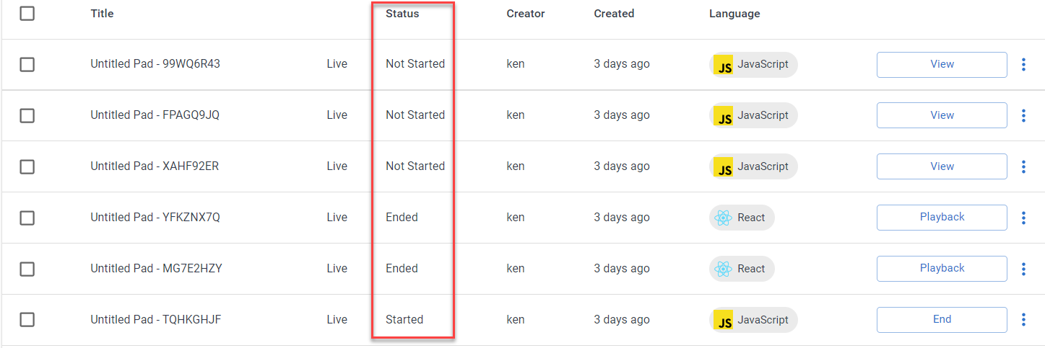Open the pad titled Untitled Pad - XAHF92ER

[155, 166]
